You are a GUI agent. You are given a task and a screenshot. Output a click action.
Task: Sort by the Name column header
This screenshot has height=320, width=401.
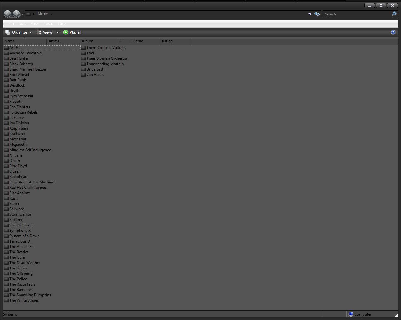(25, 41)
